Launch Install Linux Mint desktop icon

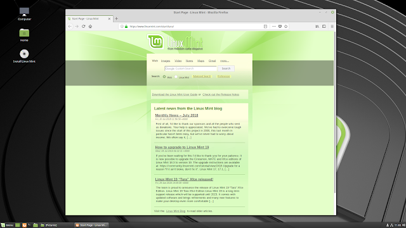24,56
